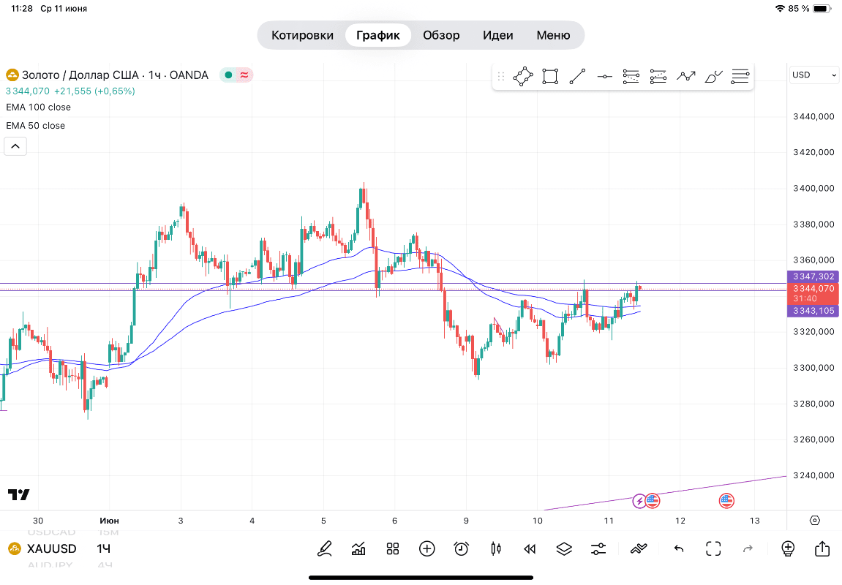Tap the 3440,000 price axis value
The width and height of the screenshot is (842, 585).
point(813,116)
